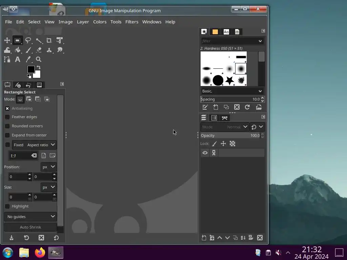Click the start menu button
Image resolution: width=347 pixels, height=260 pixels.
point(8,253)
